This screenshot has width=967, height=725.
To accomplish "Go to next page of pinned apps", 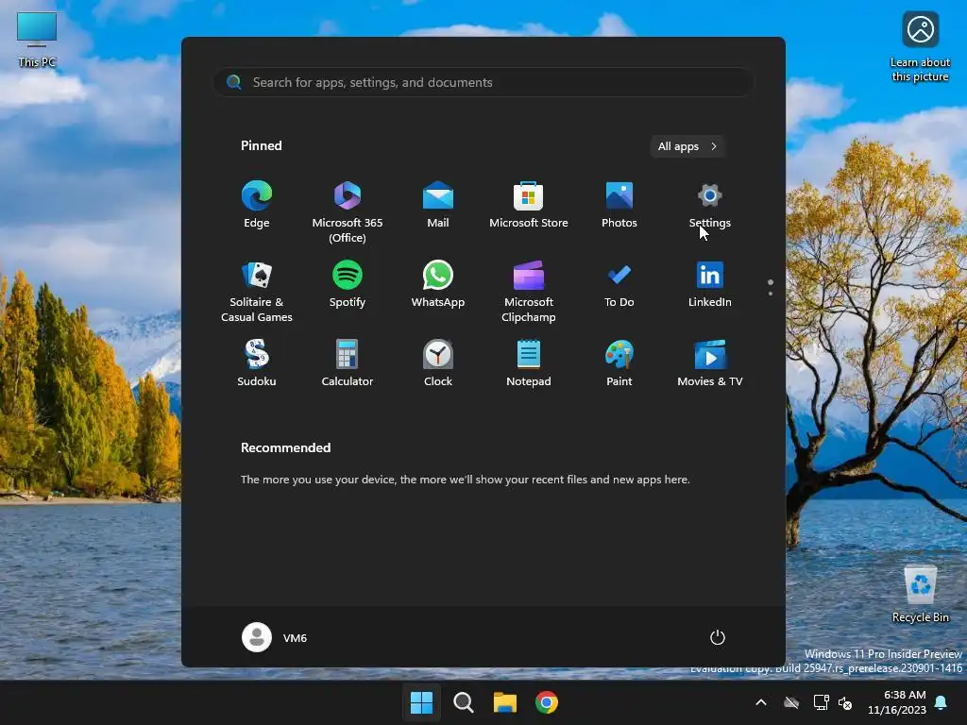I will point(771,294).
